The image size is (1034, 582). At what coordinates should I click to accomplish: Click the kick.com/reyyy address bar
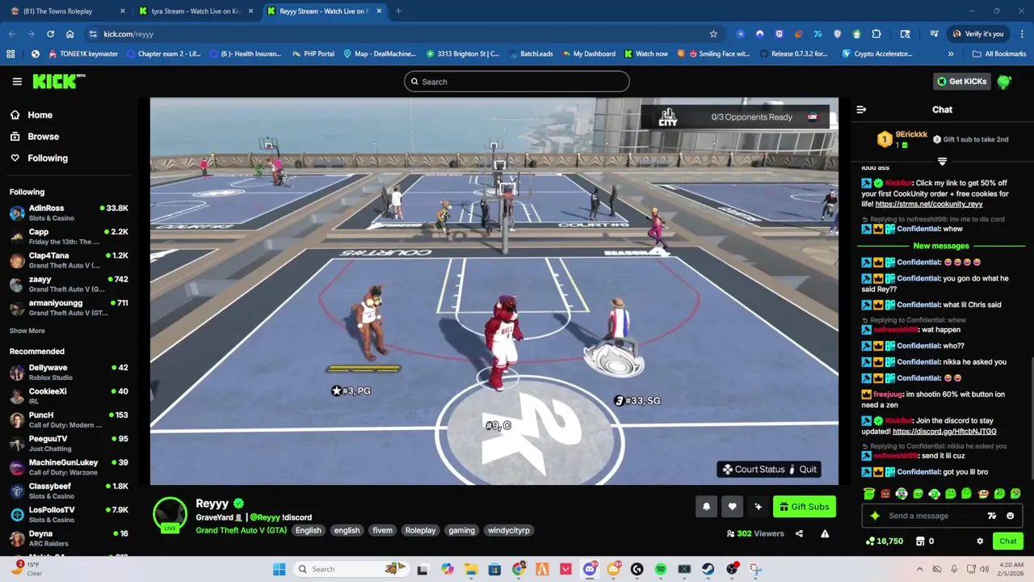(x=404, y=34)
